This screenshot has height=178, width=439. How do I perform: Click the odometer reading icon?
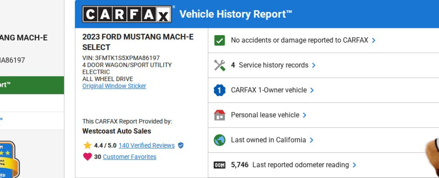point(219,165)
